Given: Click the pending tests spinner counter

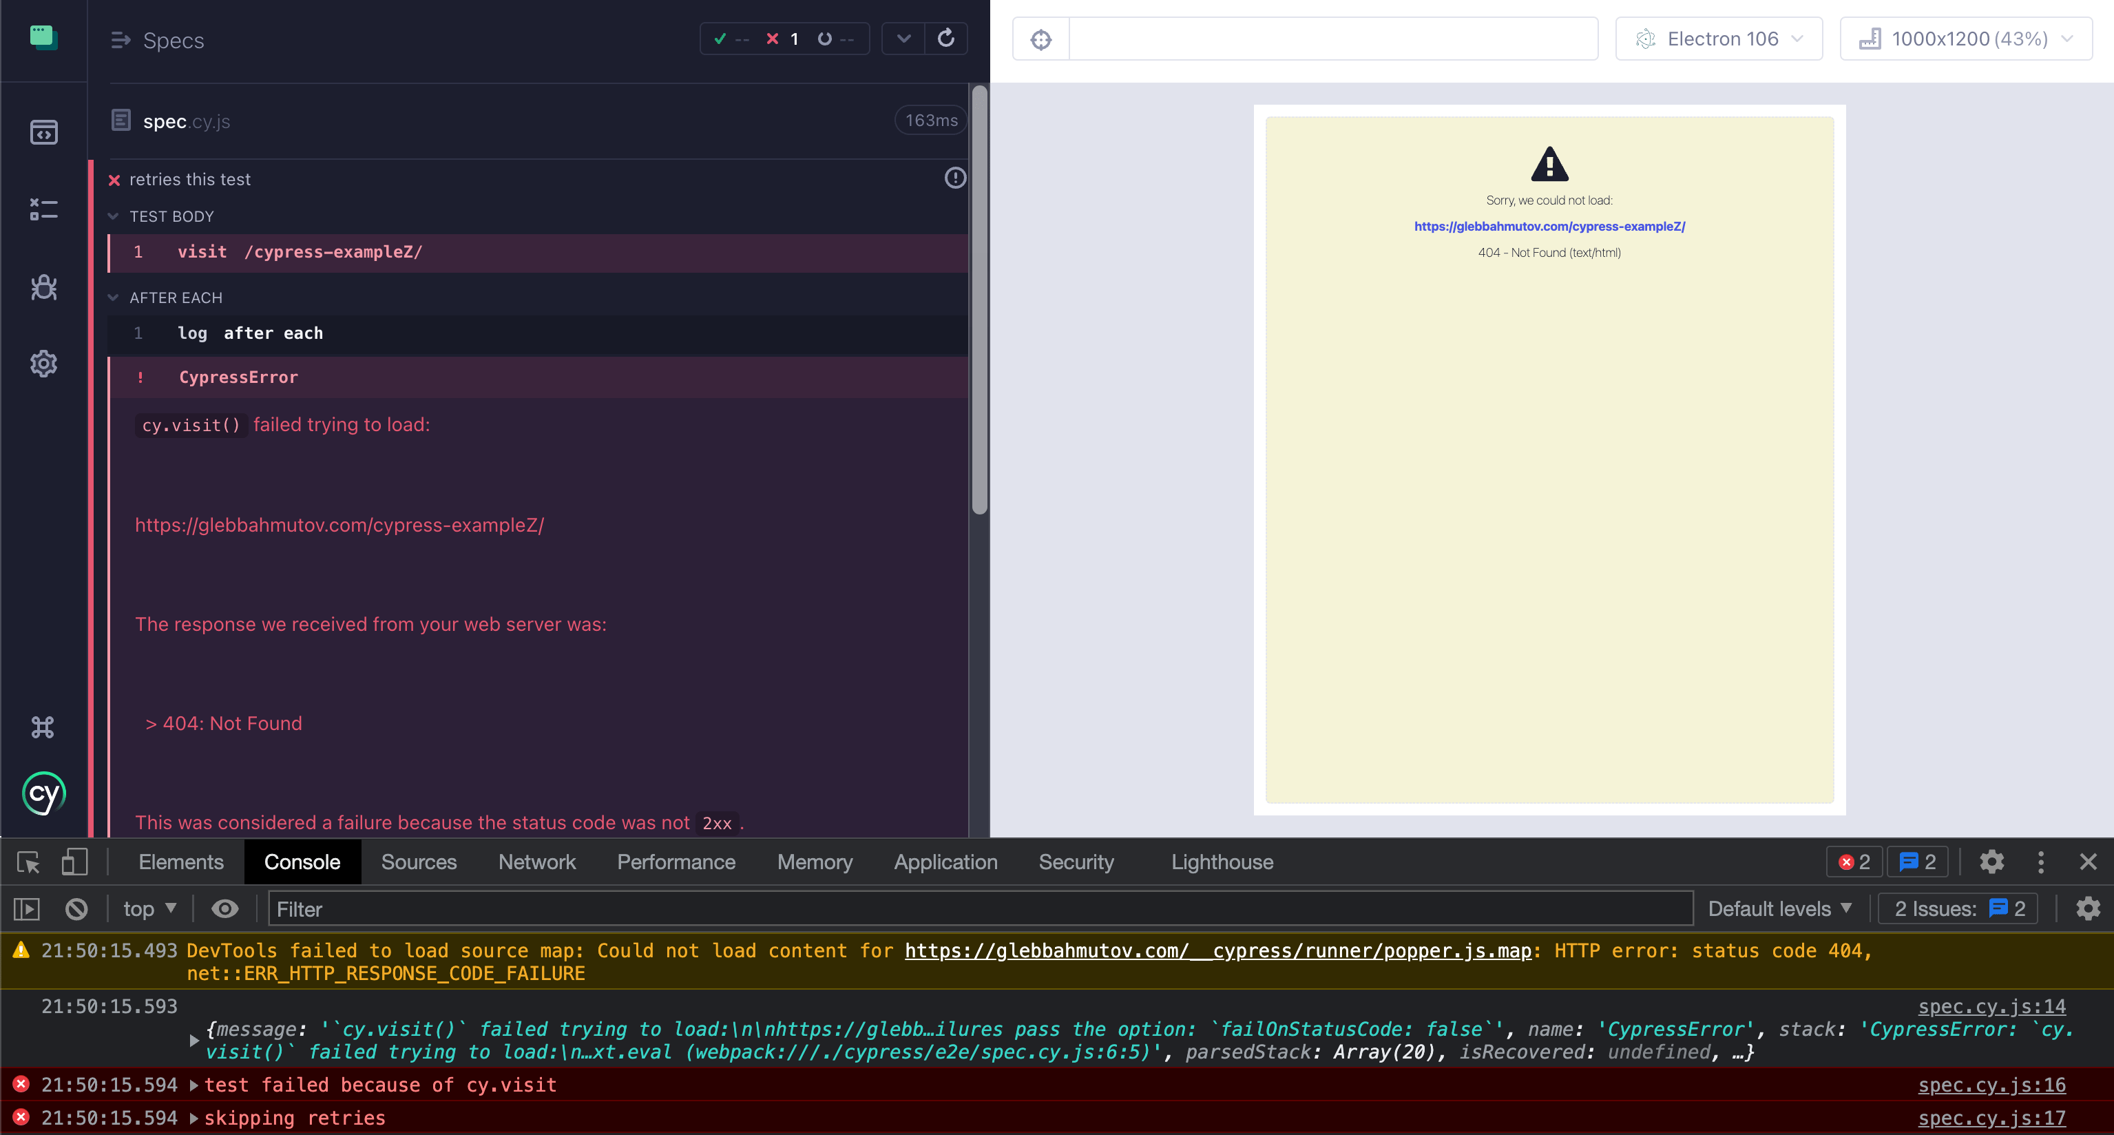Looking at the screenshot, I should click(x=836, y=39).
